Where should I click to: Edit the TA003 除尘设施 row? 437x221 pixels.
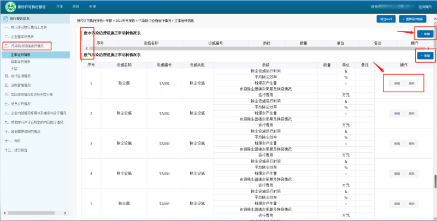[397, 143]
